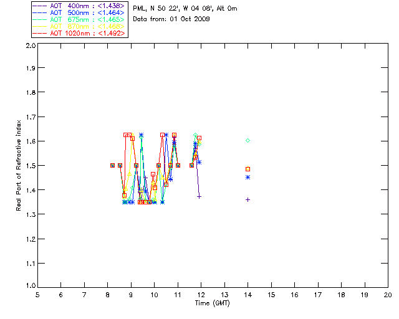Viewport: 399px width, 319px height.
Task: Click the isolated red square marker at 14 GMT
Action: pyautogui.click(x=248, y=169)
